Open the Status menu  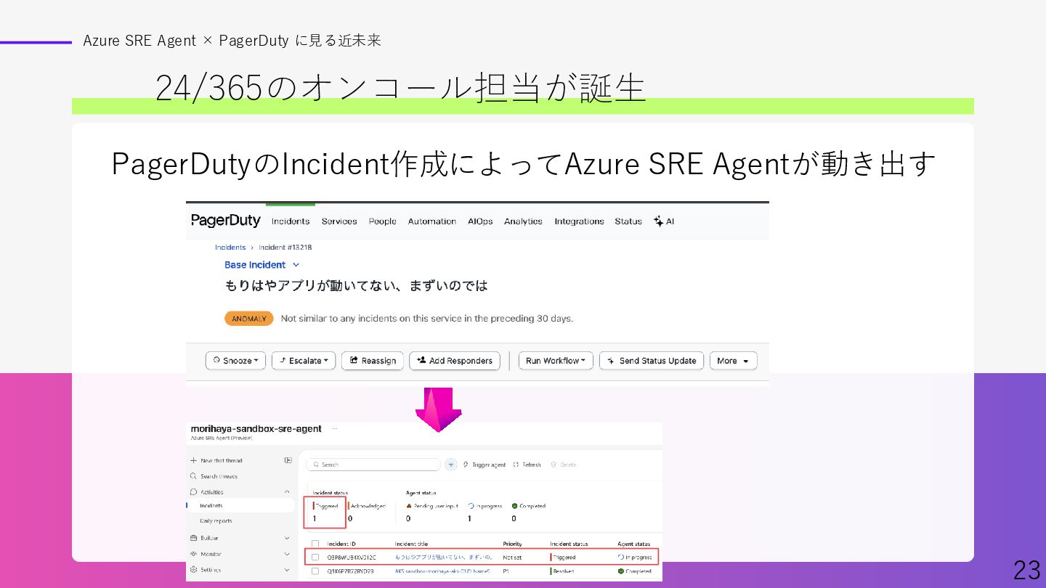(628, 221)
